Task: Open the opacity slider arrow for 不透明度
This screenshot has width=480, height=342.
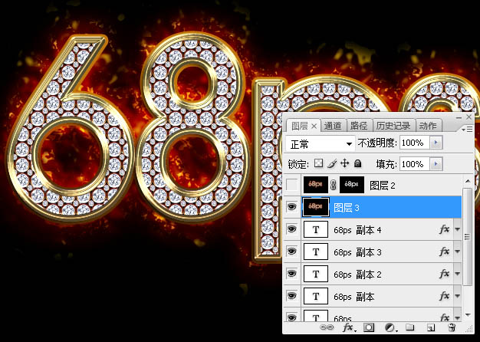Action: [436, 143]
